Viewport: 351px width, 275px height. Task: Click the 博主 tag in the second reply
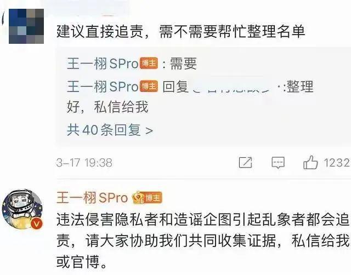(x=149, y=87)
